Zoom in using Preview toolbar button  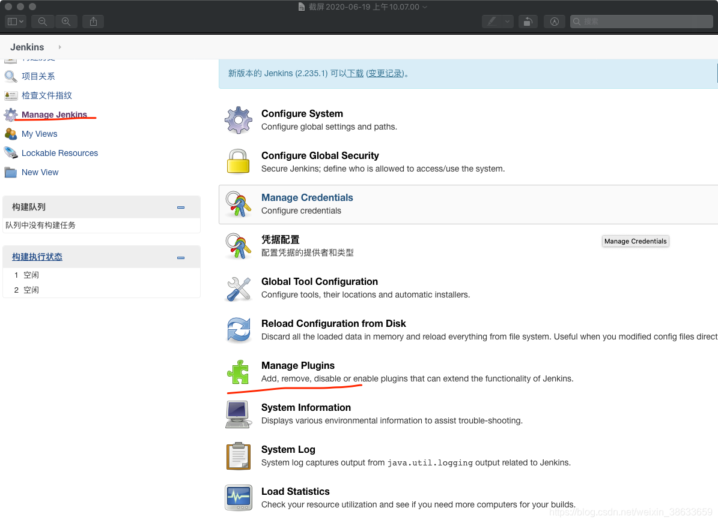(x=66, y=22)
